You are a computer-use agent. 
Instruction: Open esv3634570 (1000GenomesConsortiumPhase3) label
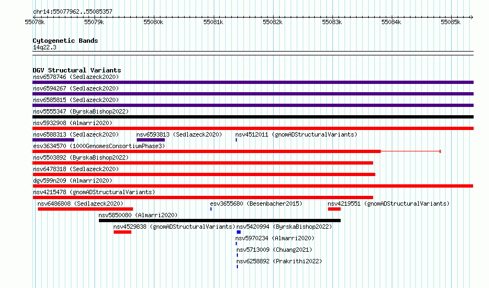[99, 146]
